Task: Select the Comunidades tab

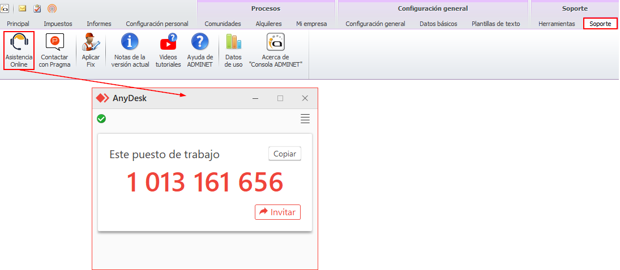Action: (223, 24)
